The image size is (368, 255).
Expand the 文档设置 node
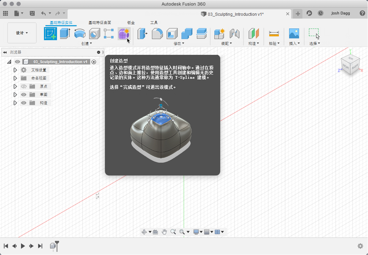coord(15,70)
